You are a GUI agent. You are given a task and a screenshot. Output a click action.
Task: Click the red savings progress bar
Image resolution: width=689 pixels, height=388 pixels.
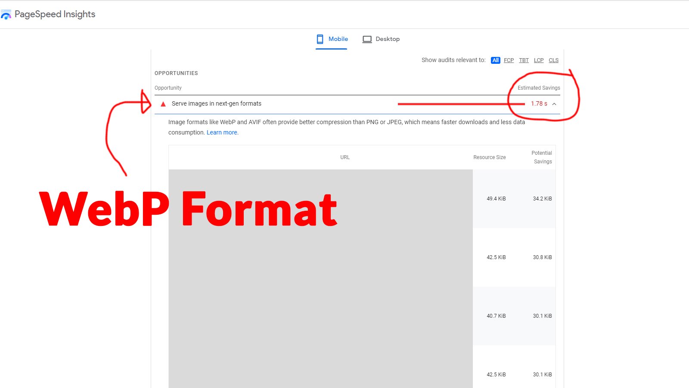(461, 103)
